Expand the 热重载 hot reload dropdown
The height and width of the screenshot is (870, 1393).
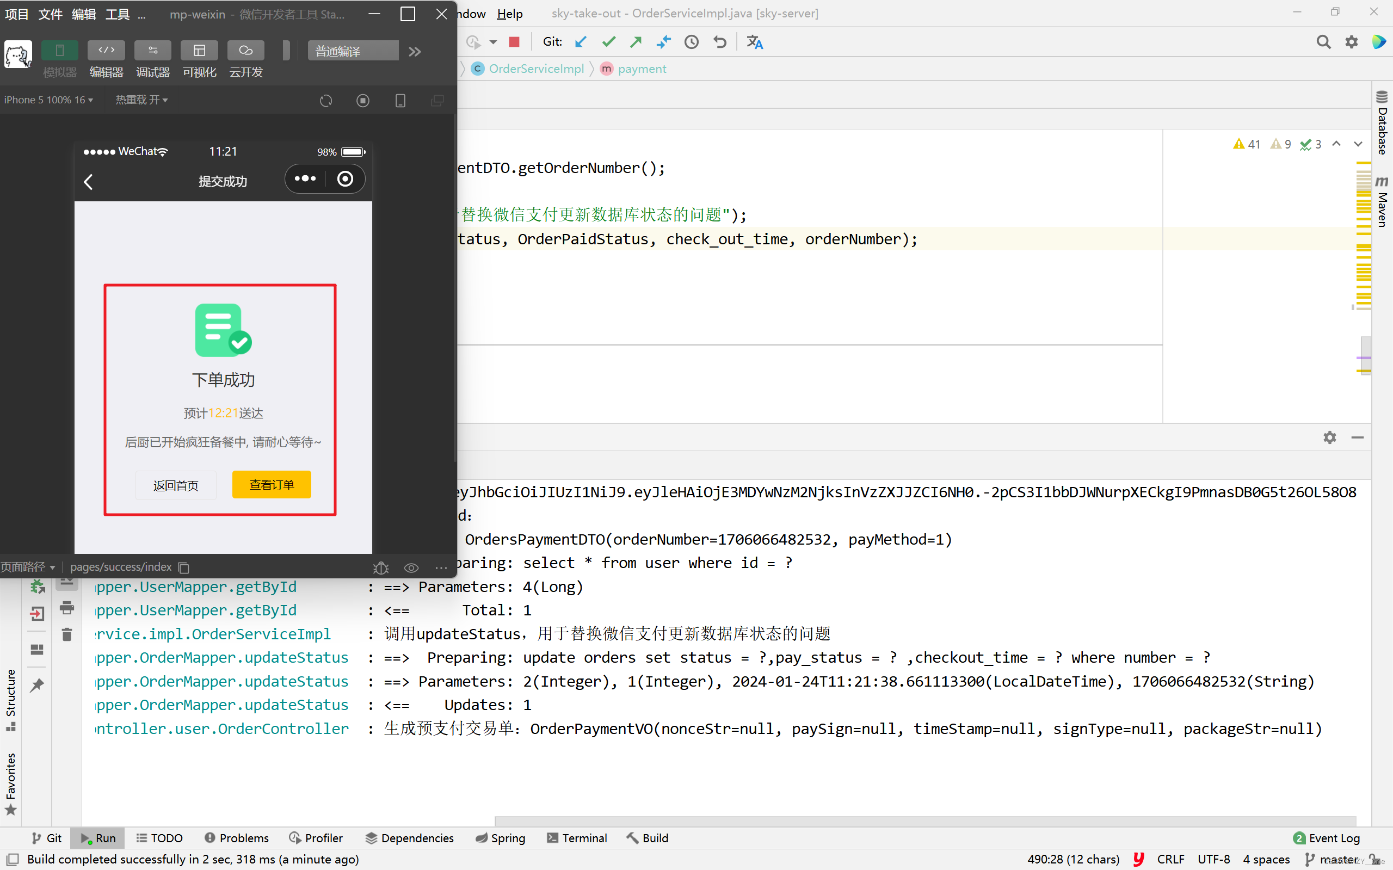141,100
